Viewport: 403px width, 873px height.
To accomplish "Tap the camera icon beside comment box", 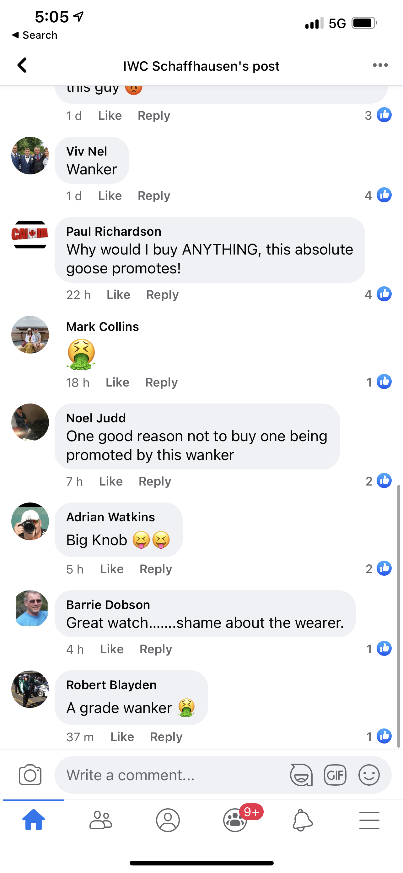I will point(30,775).
